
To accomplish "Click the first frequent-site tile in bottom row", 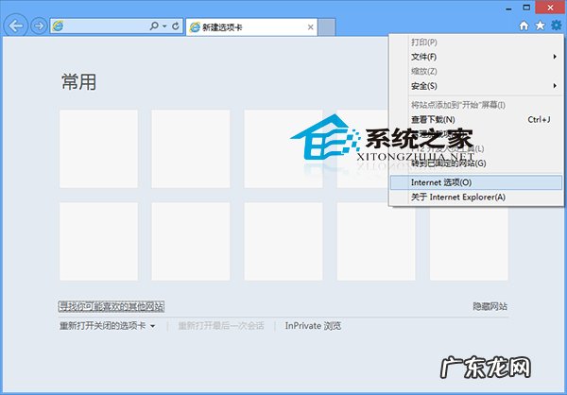I will (x=98, y=241).
